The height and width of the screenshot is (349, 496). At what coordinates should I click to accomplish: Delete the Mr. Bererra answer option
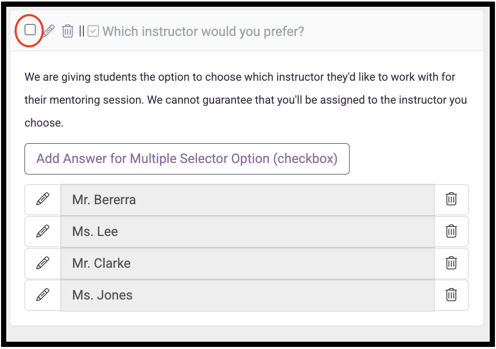click(x=451, y=200)
